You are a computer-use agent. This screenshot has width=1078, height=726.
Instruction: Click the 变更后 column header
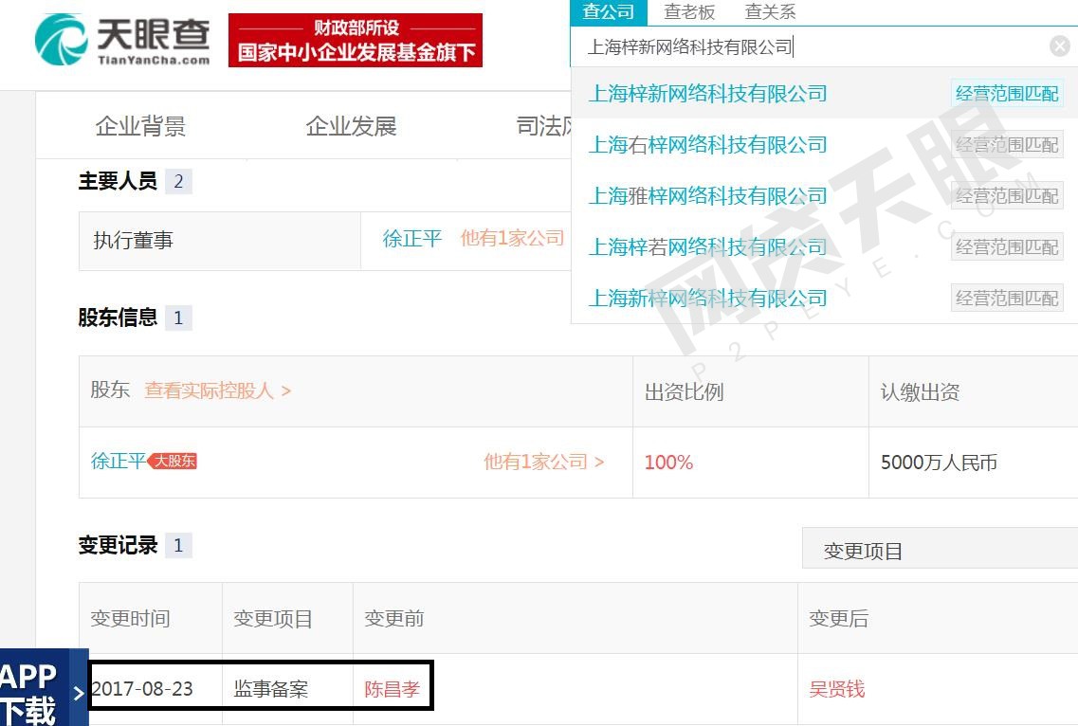(x=838, y=618)
